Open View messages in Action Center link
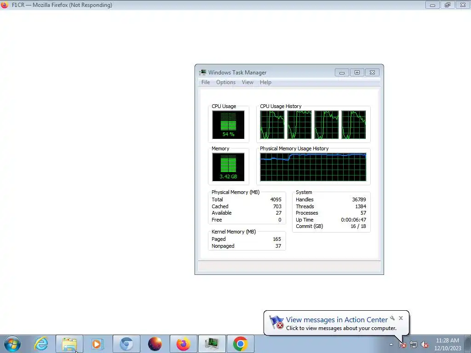Image resolution: width=471 pixels, height=353 pixels. click(337, 320)
